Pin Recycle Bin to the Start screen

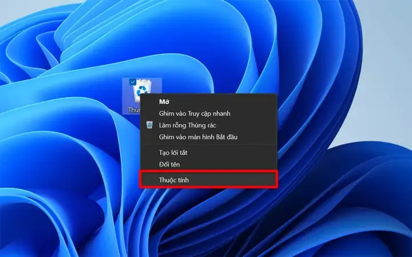click(x=198, y=137)
